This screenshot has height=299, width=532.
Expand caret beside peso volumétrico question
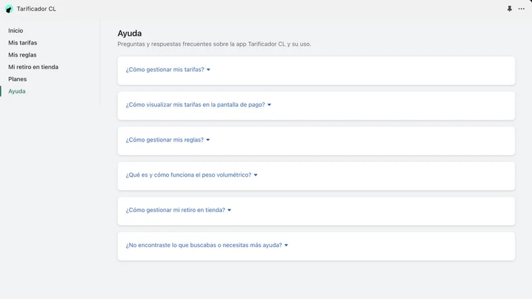(255, 175)
